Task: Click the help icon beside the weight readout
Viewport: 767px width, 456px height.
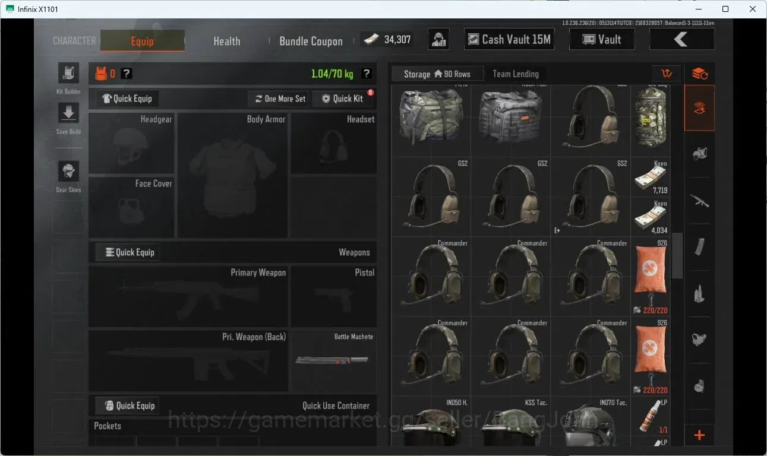Action: click(367, 74)
